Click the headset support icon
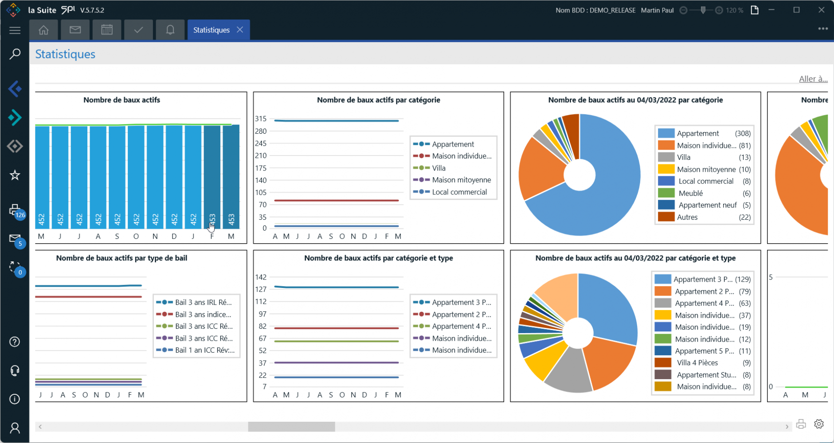Viewport: 834px width, 443px height. [15, 370]
